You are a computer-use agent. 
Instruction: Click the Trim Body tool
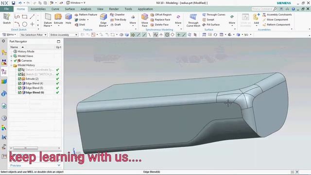pyautogui.click(x=118, y=19)
